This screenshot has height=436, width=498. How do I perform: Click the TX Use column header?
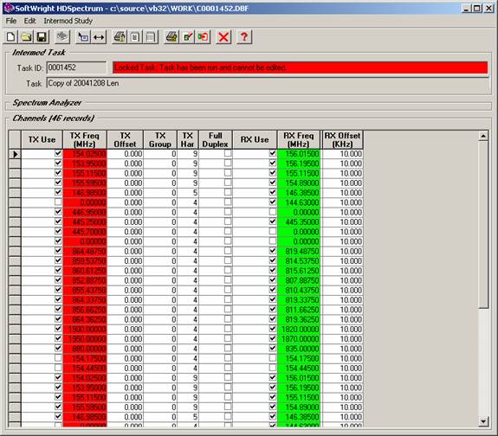42,139
